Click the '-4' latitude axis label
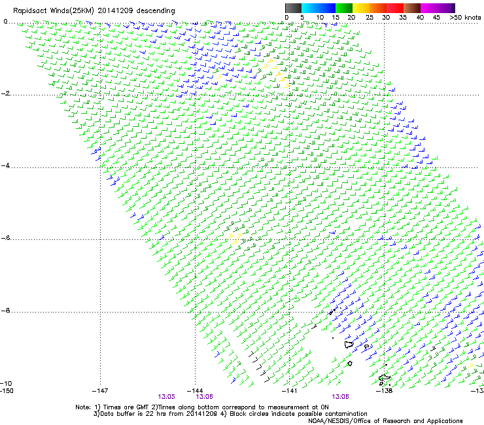This screenshot has height=425, width=484. point(5,165)
